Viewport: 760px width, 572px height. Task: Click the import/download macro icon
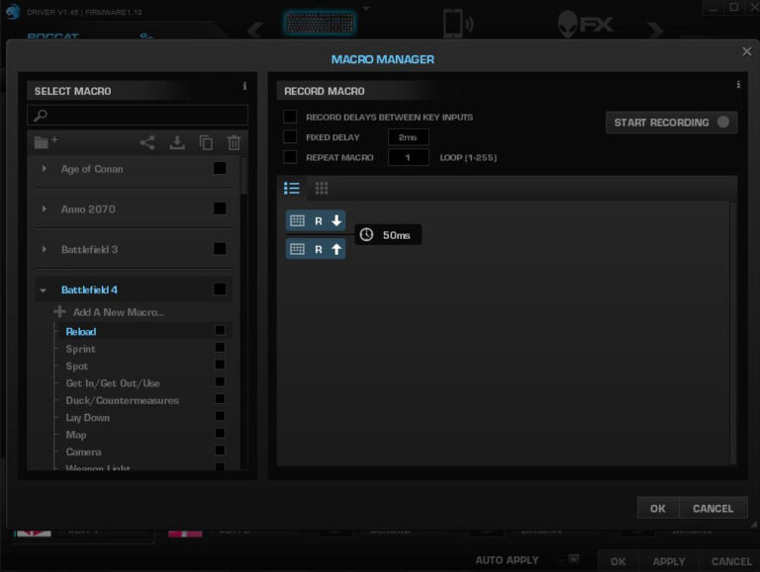[177, 143]
